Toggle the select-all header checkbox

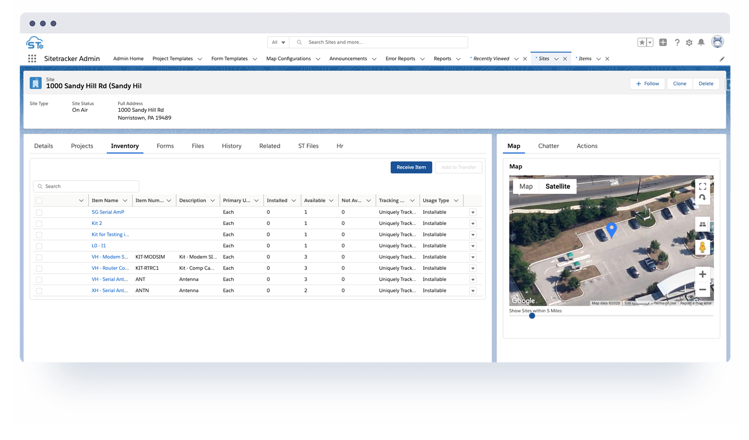tap(39, 200)
